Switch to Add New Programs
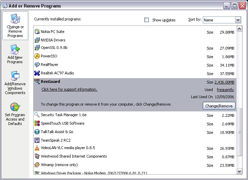The image size is (248, 180). pyautogui.click(x=15, y=54)
